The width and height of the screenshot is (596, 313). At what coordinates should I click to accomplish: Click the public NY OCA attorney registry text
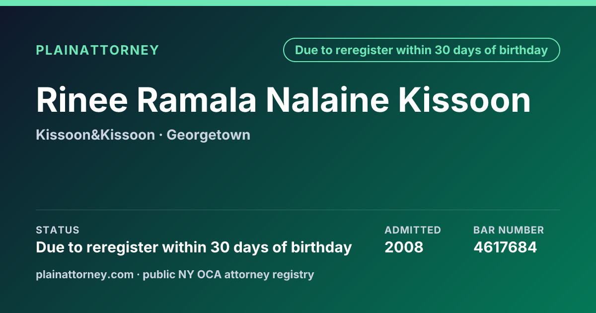228,274
